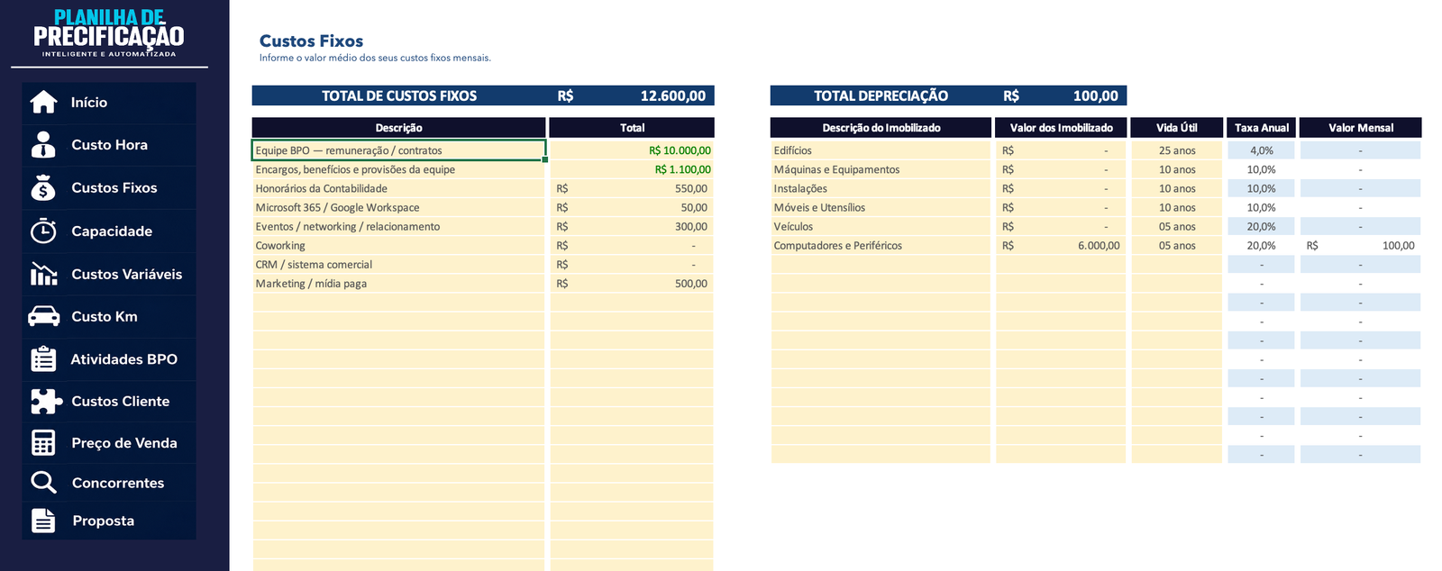The height and width of the screenshot is (571, 1442).
Task: Select 'Encargos, benefícios e provisões da equipe' cell
Action: pos(399,169)
